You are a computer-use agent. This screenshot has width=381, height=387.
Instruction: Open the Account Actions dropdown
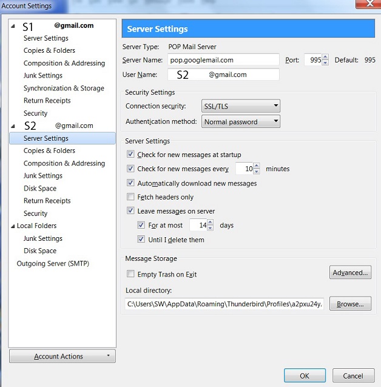[x=62, y=356]
